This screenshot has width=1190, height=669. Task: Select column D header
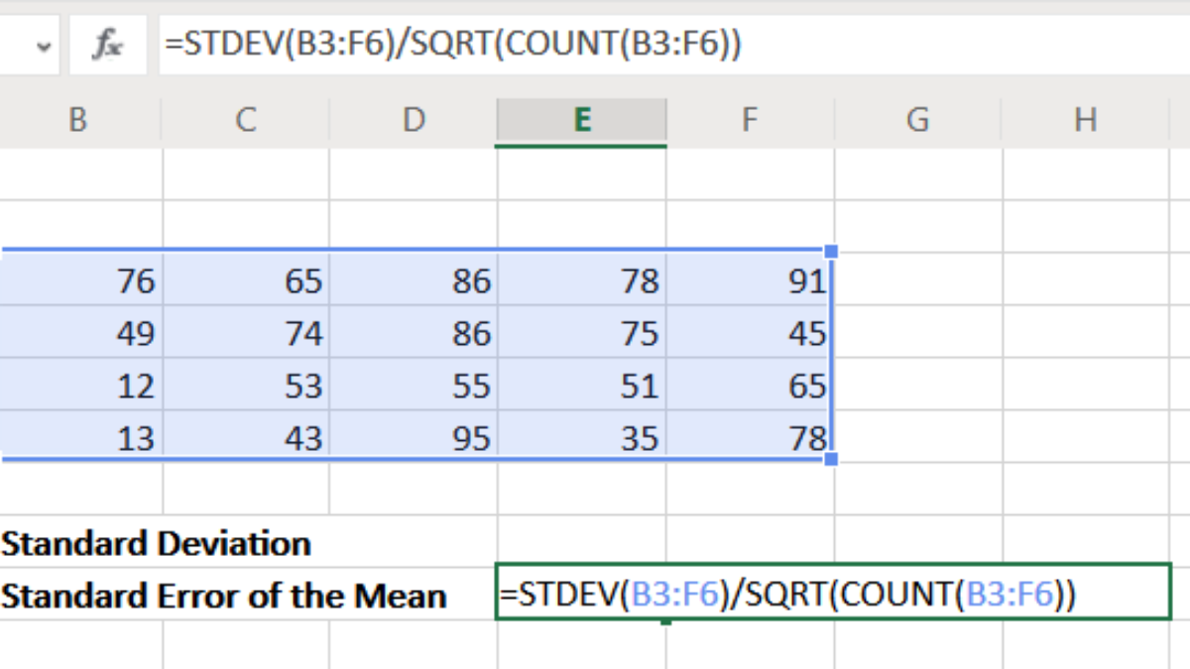coord(414,121)
